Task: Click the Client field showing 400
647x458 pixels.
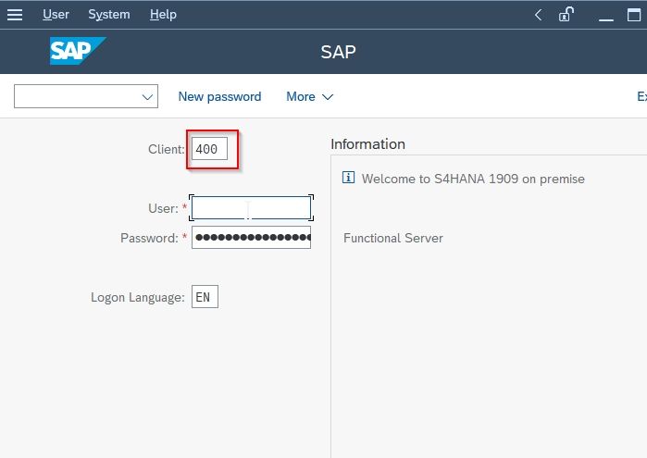Action: click(209, 149)
